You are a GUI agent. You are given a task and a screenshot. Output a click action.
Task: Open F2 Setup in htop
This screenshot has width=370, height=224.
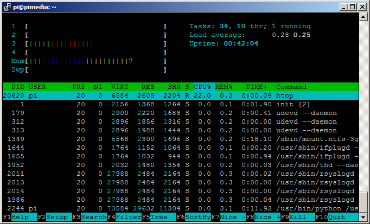point(55,217)
